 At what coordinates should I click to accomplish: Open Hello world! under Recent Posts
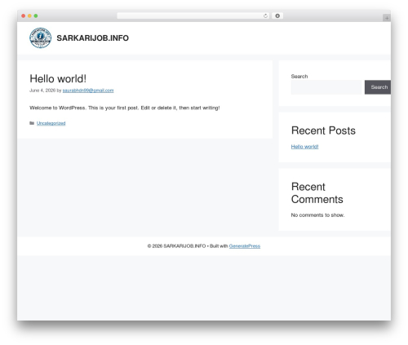click(x=304, y=147)
